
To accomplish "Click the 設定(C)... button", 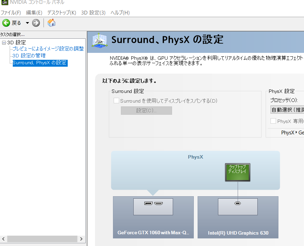I will [146, 111].
